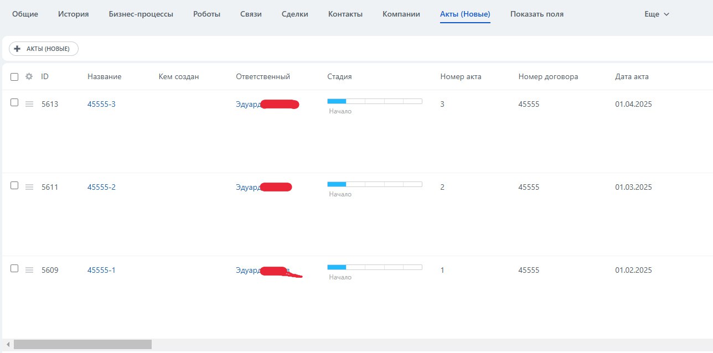
Task: Open the Бизнес-процессы tab
Action: click(141, 14)
